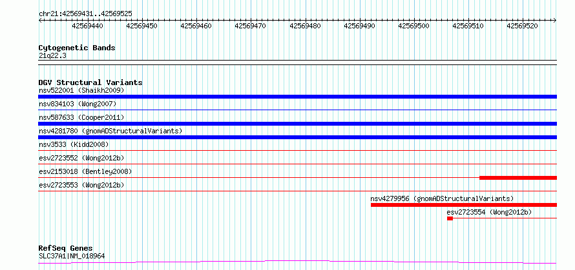Click the SLC37A1|NM_018964 gene label
The image size is (575, 270).
tap(72, 256)
